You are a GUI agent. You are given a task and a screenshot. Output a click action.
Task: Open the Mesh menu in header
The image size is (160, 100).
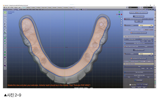tap(30, 10)
